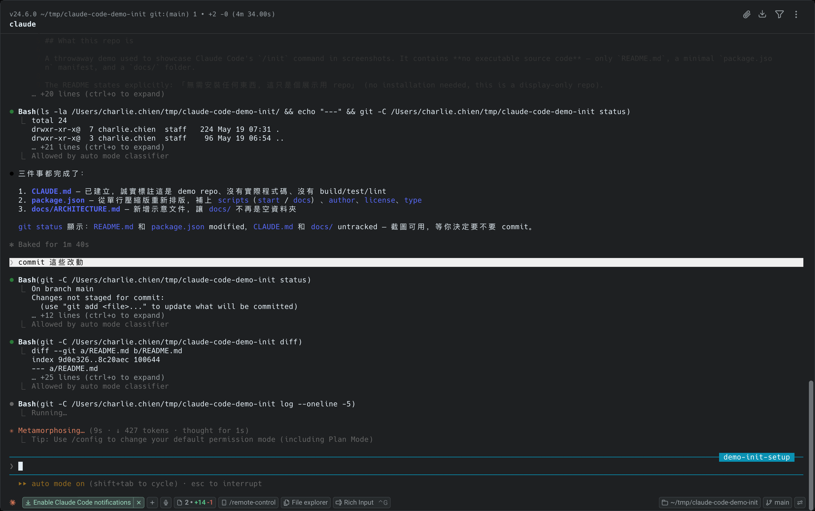Click the 'commit 這些改動' user prompt line
This screenshot has height=511, width=815.
click(x=406, y=262)
